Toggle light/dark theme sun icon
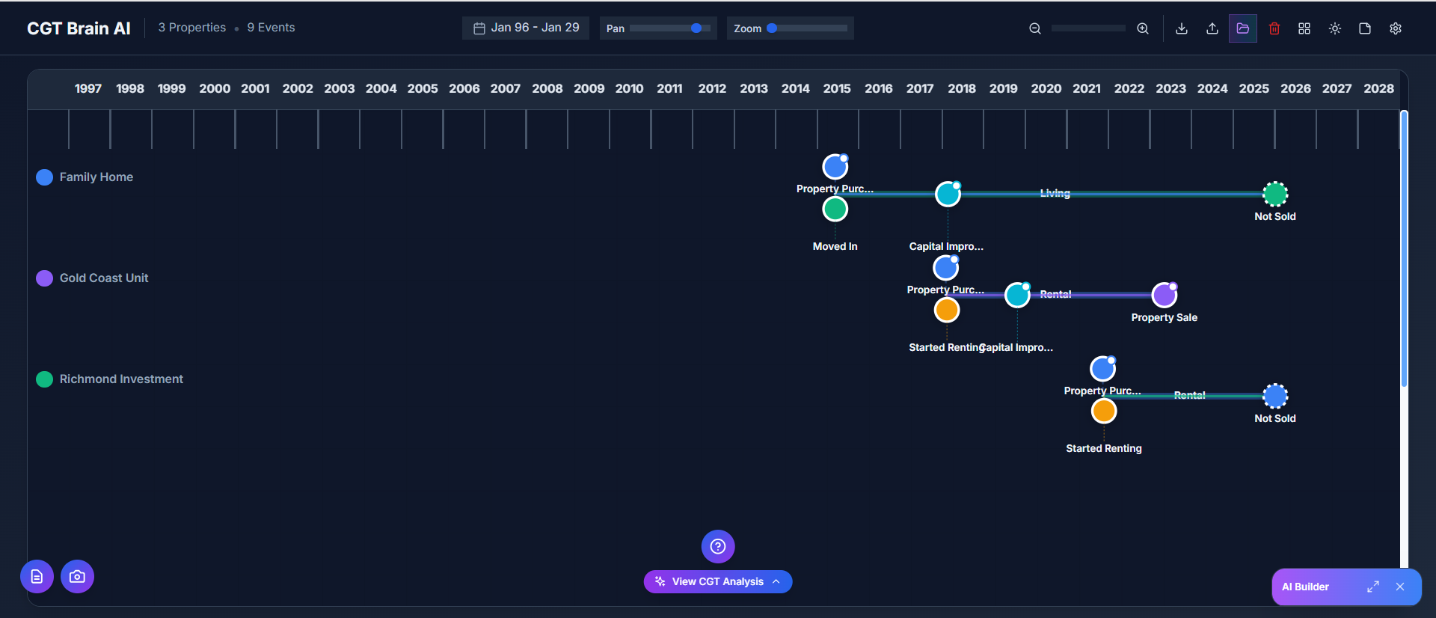Viewport: 1436px width, 618px height. (x=1335, y=28)
